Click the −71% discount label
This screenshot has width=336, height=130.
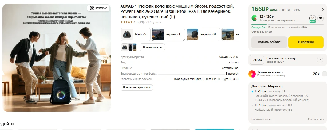[296, 10]
